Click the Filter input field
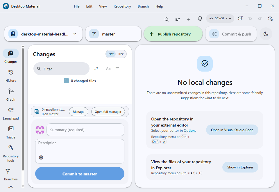The width and height of the screenshot is (279, 192). (61, 69)
